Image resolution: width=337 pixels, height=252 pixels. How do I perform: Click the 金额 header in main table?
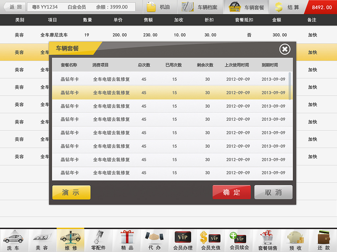click(276, 20)
